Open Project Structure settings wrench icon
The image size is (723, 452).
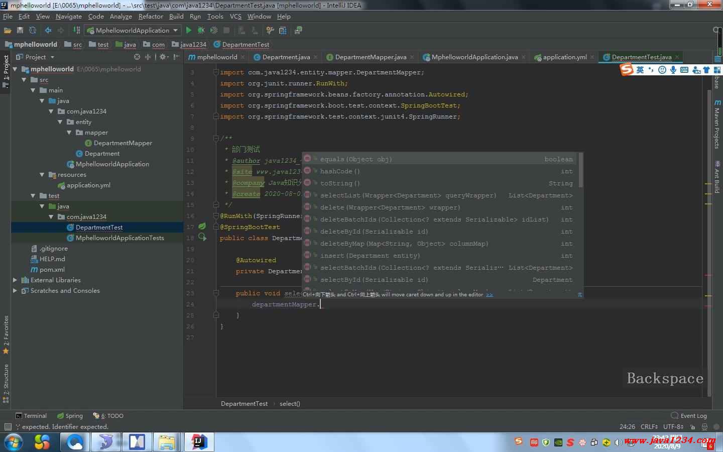270,31
